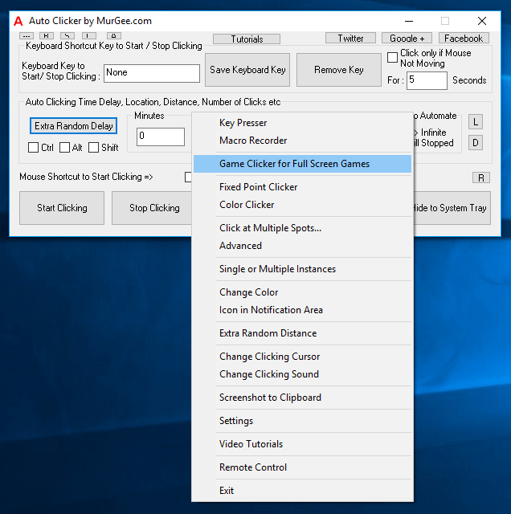The width and height of the screenshot is (511, 514).
Task: Click the small '...' button in top row
Action: point(27,35)
